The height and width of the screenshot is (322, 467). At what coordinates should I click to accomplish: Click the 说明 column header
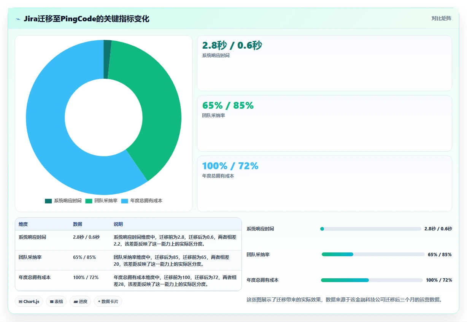coord(118,224)
